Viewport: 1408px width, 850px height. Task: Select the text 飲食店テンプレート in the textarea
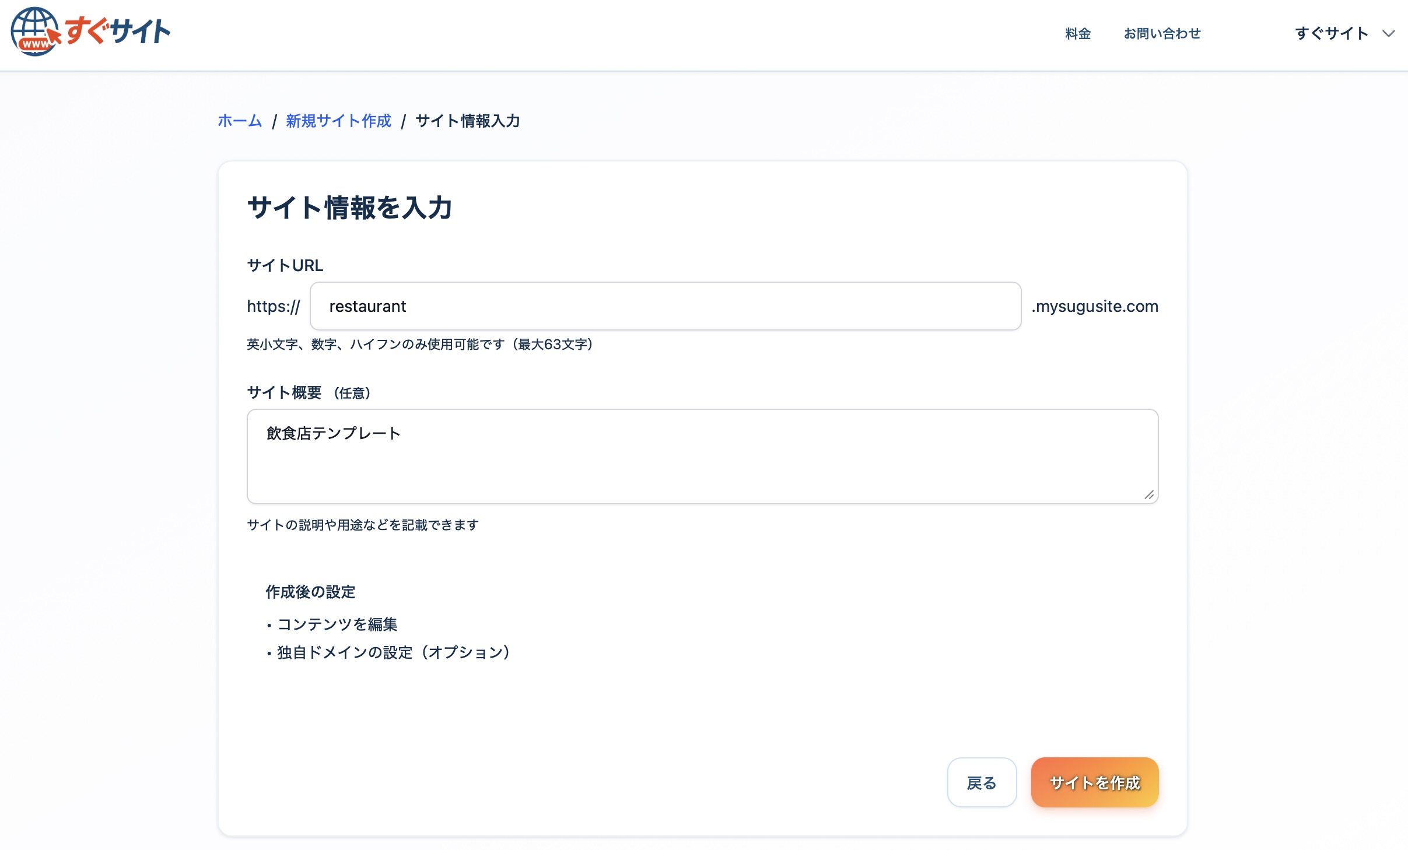pyautogui.click(x=334, y=433)
